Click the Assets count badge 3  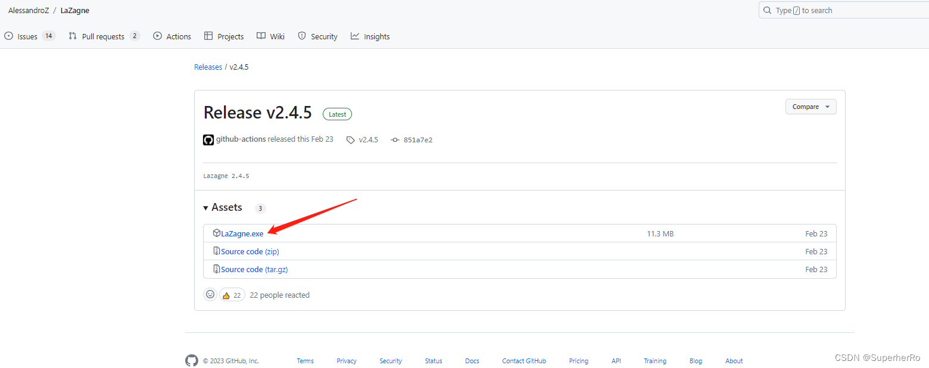[260, 208]
